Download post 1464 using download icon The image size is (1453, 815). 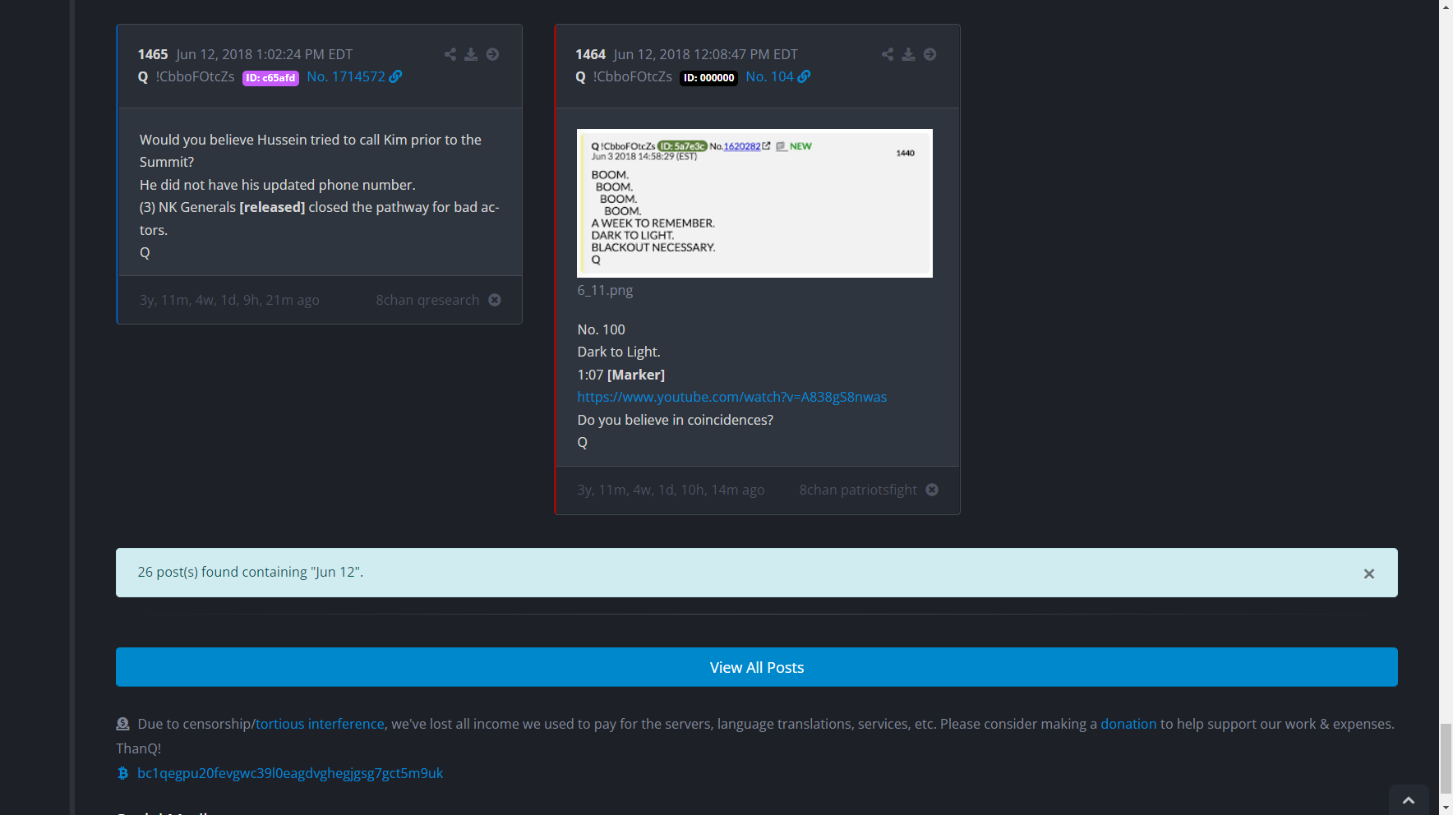908,54
